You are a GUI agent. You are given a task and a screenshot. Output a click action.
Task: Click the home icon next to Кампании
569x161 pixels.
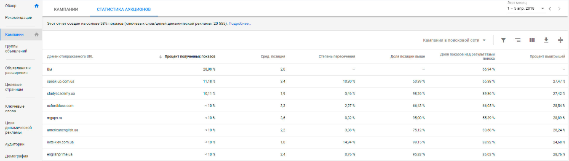[37, 34]
